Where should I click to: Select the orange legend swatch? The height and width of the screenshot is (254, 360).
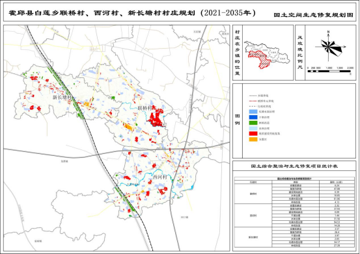(253, 139)
